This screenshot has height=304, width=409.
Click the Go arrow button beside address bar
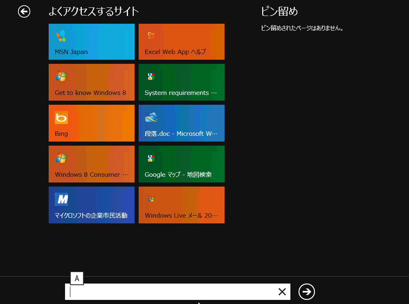(x=307, y=292)
